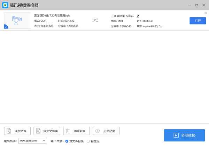The width and height of the screenshot is (209, 147).
Task: Click the 添加文件夹 add folder button
Action: [x=47, y=131]
